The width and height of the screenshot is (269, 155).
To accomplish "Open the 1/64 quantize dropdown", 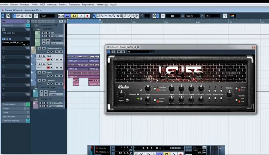I will (x=212, y=16).
